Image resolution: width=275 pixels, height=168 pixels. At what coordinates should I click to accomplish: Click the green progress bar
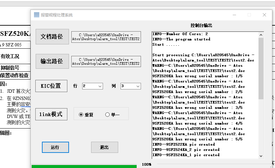pos(84,166)
